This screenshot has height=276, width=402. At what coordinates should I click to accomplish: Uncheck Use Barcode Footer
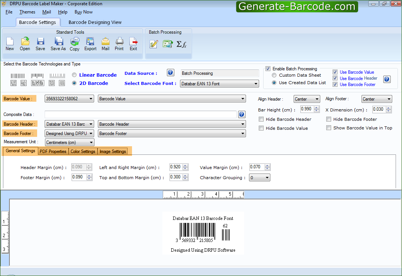pos(335,85)
